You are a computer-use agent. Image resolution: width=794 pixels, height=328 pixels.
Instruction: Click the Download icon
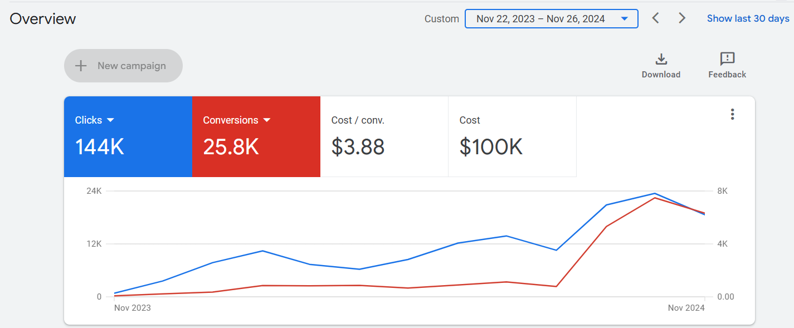click(x=661, y=59)
